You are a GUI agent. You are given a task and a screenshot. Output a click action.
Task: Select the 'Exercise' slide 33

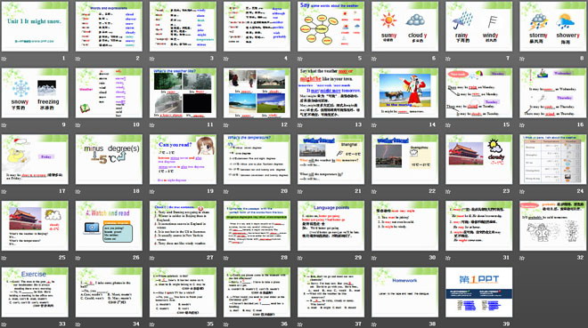click(35, 292)
